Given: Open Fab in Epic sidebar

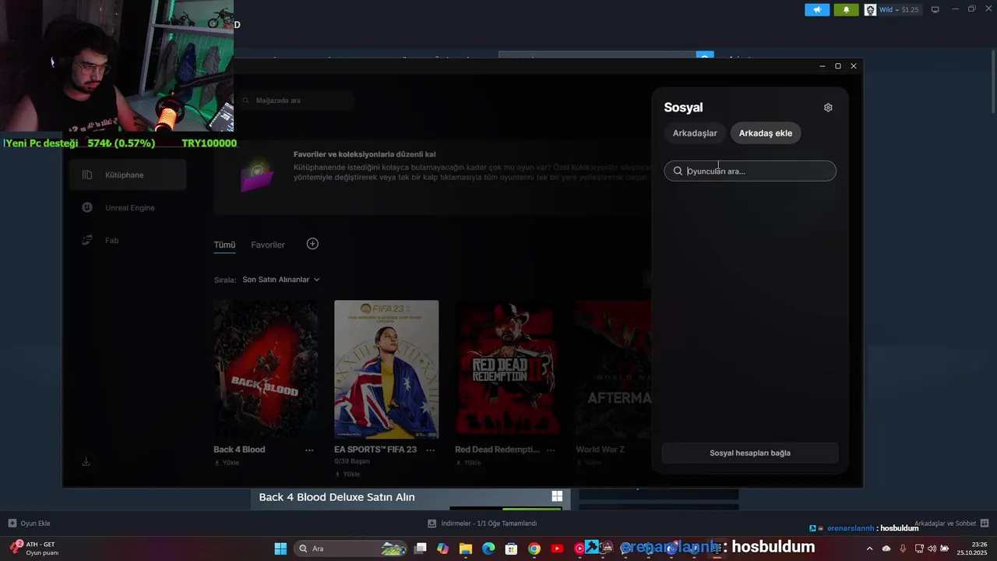Looking at the screenshot, I should click(x=128, y=240).
